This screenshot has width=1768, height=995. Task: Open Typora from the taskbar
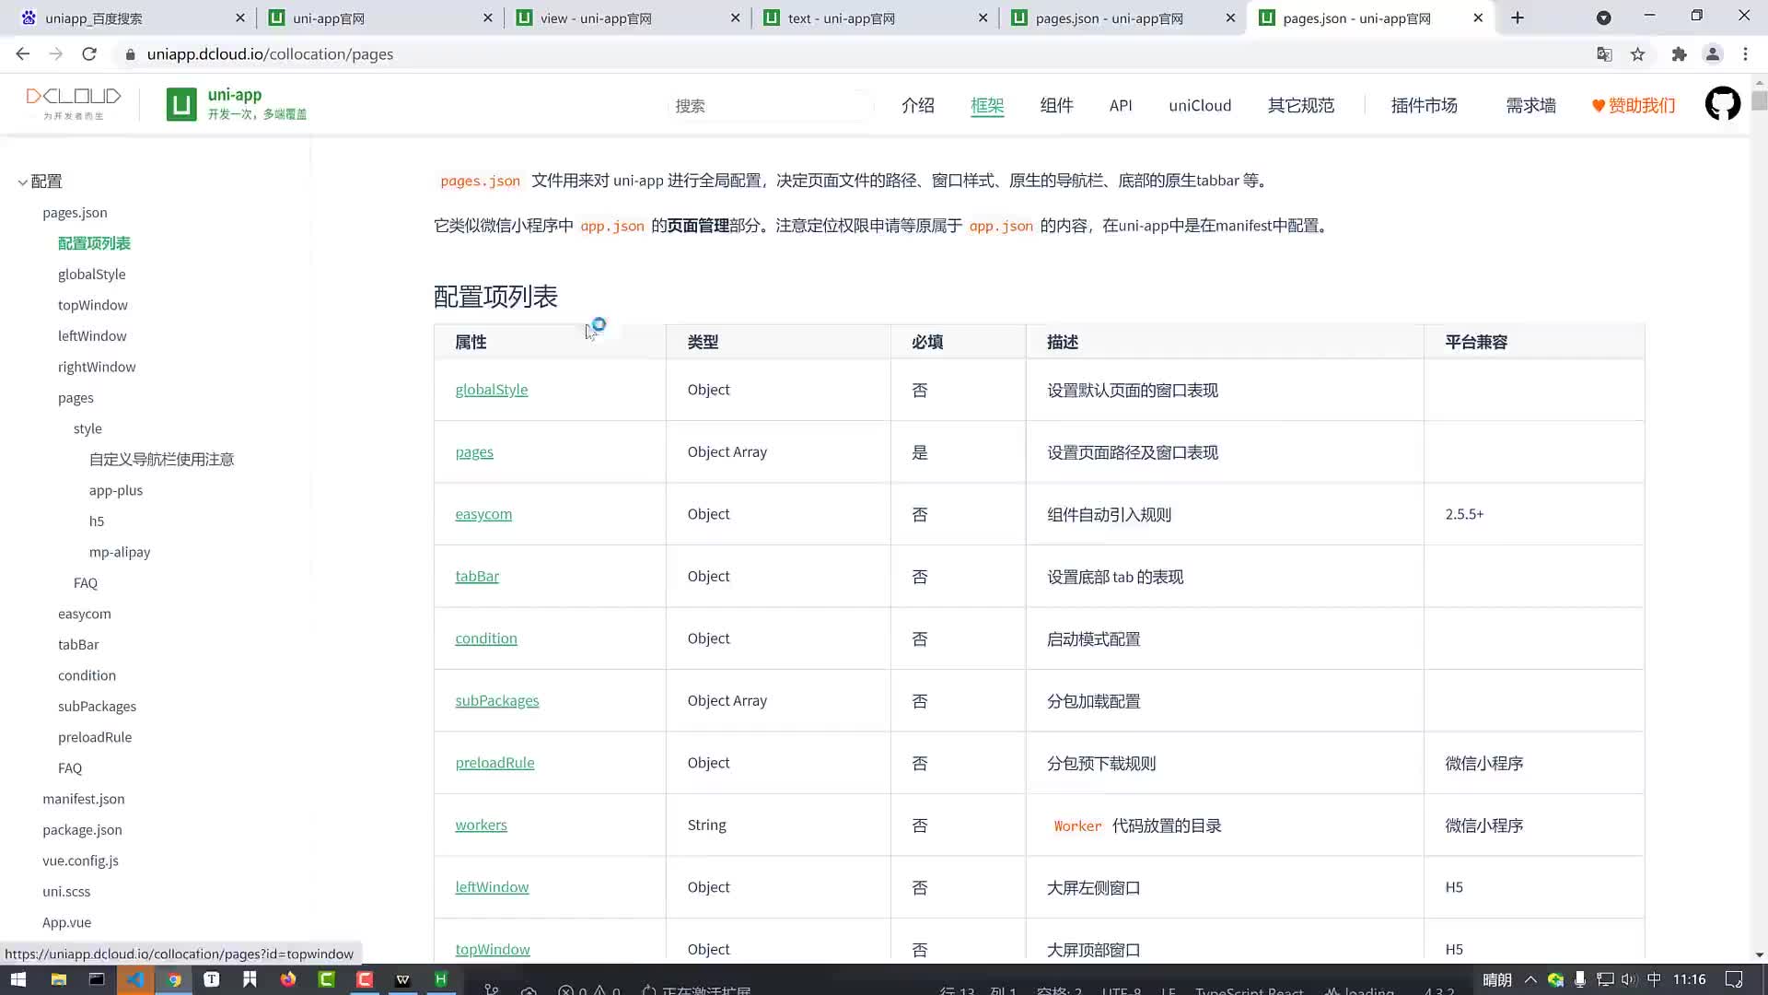pyautogui.click(x=212, y=979)
